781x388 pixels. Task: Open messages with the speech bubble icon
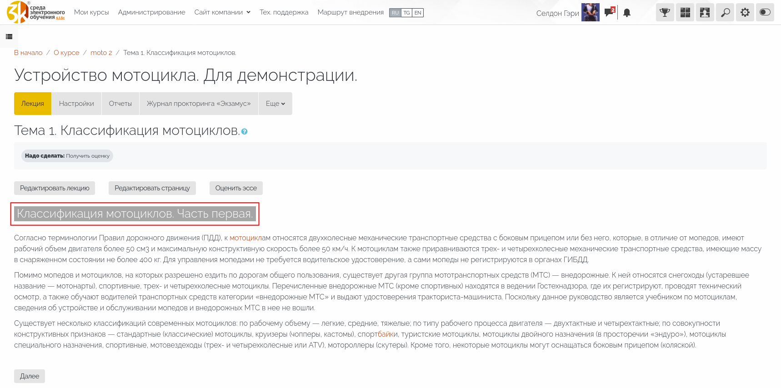pos(609,13)
